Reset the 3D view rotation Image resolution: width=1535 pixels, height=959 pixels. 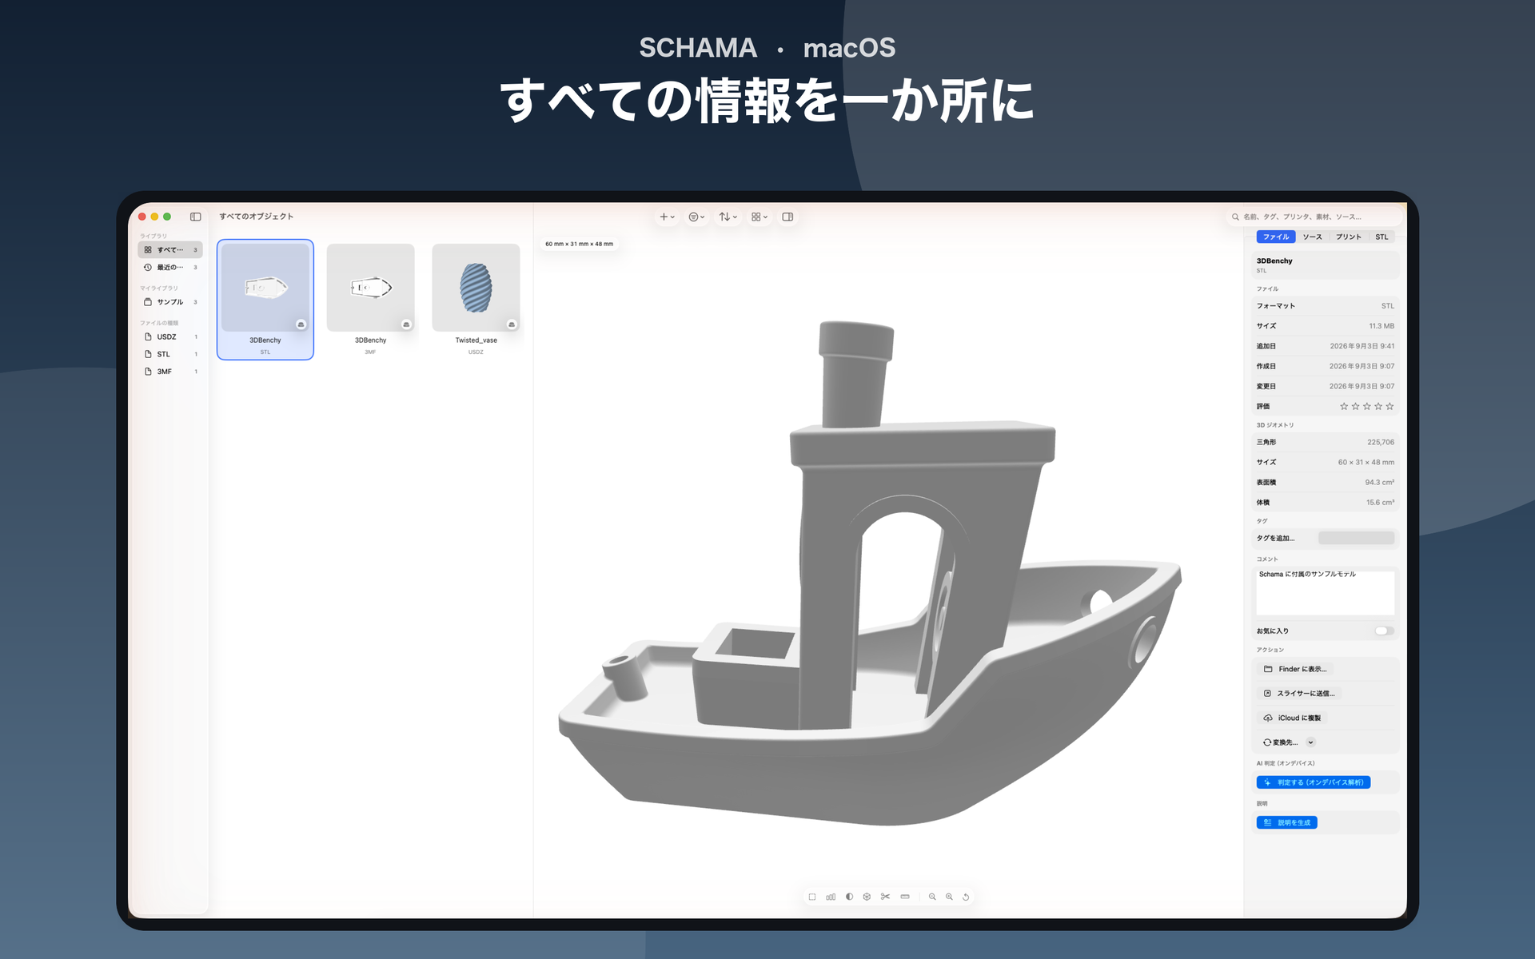point(966,897)
